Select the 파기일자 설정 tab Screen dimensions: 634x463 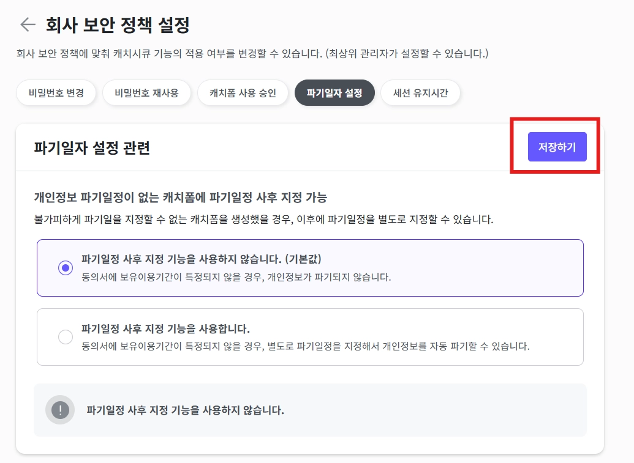(x=334, y=93)
